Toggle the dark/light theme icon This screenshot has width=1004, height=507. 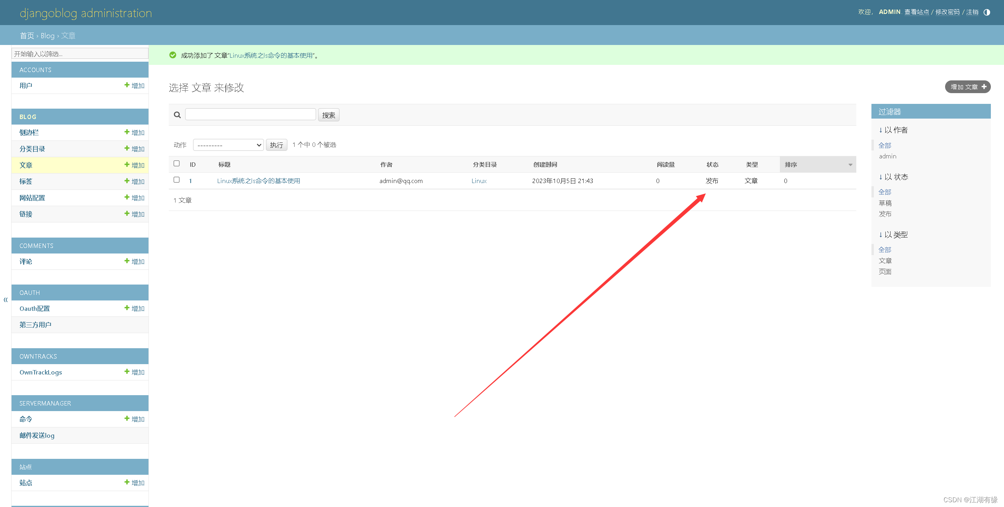click(x=986, y=12)
